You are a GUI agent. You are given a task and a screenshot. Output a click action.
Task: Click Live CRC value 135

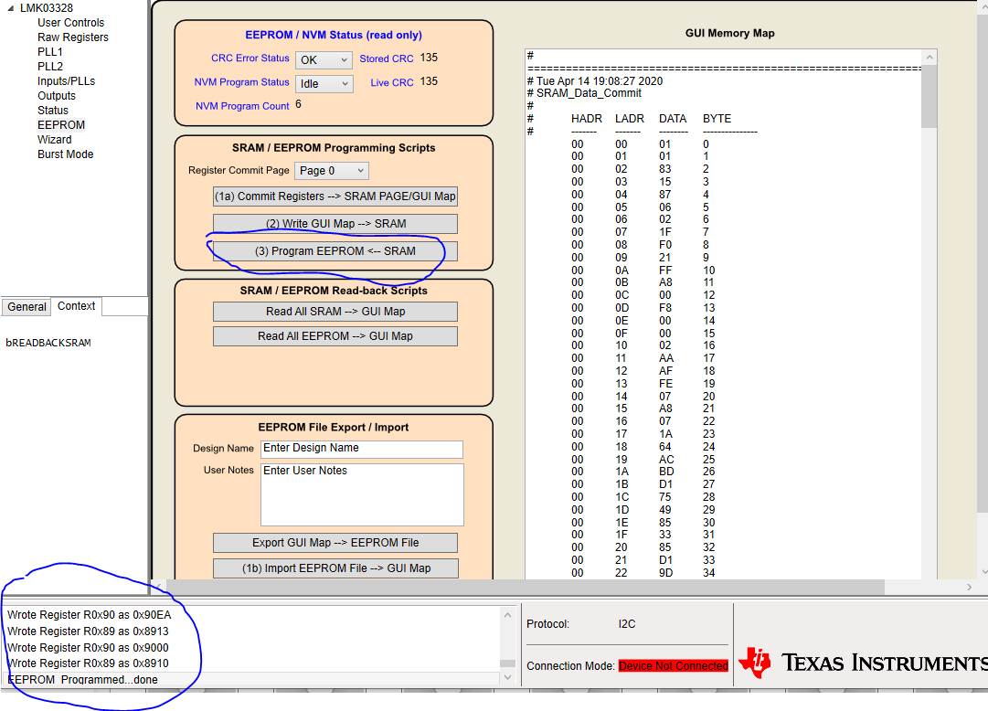(429, 81)
